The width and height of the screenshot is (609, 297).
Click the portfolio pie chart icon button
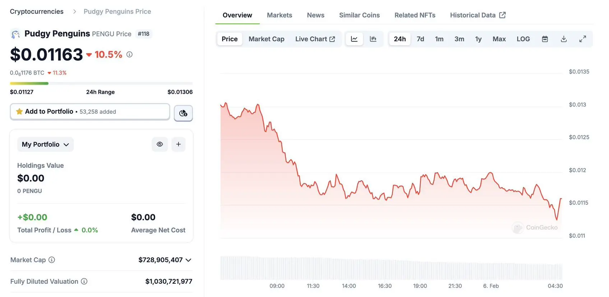pyautogui.click(x=183, y=113)
